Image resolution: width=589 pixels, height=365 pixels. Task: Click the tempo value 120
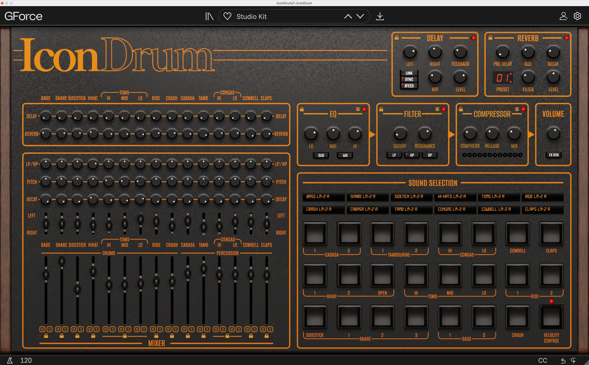(26, 361)
